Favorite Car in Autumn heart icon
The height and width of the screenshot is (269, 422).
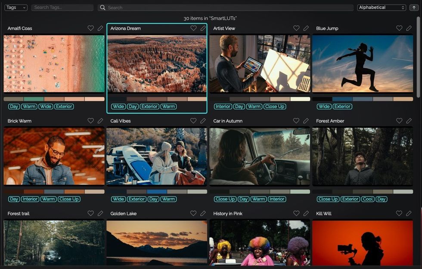pos(296,121)
